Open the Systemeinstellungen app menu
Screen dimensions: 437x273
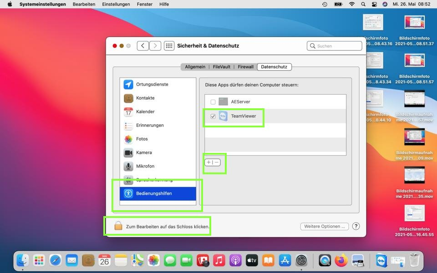coord(43,4)
